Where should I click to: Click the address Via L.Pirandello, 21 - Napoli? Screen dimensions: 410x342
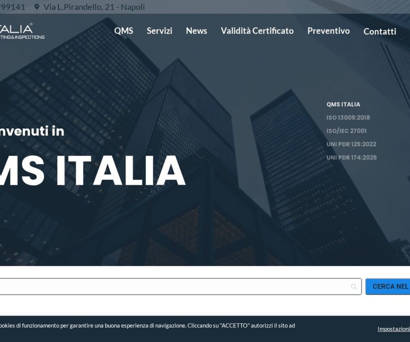coord(94,7)
